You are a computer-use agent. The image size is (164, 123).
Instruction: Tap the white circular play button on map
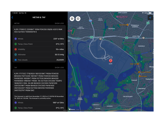72,19
